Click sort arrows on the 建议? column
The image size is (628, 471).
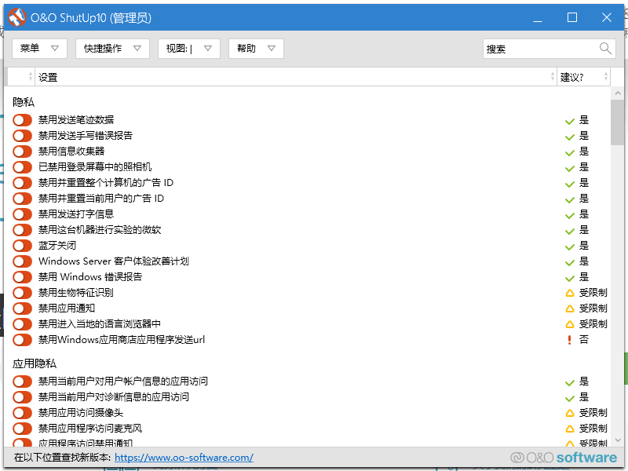[x=605, y=76]
